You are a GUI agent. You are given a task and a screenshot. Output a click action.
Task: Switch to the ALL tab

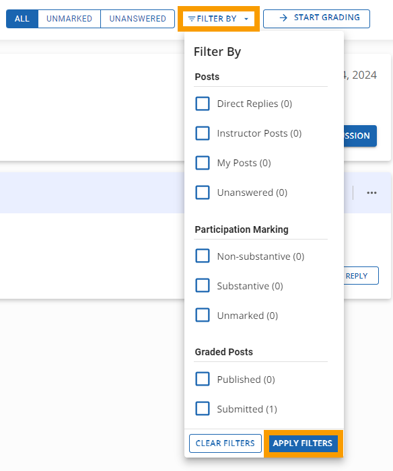(x=22, y=19)
